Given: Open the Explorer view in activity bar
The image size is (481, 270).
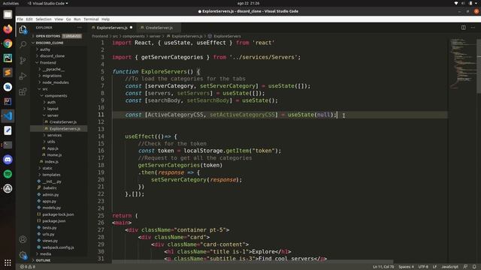Looking at the screenshot, I should pyautogui.click(x=23, y=29).
